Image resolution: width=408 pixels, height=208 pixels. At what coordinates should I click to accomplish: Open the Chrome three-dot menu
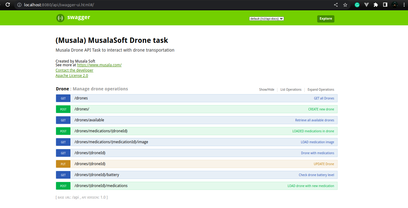404,5
